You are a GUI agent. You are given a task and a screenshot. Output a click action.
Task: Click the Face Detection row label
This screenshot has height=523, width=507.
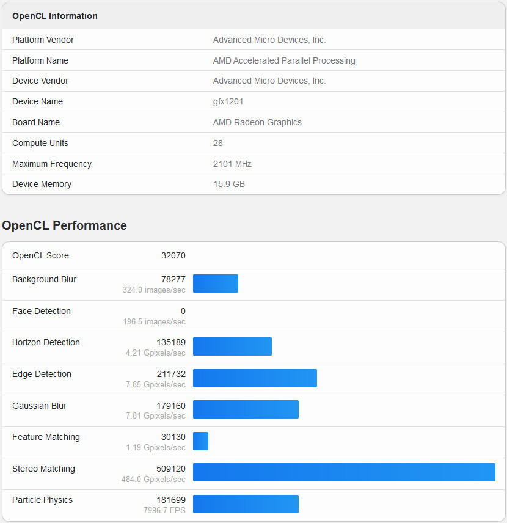[42, 311]
